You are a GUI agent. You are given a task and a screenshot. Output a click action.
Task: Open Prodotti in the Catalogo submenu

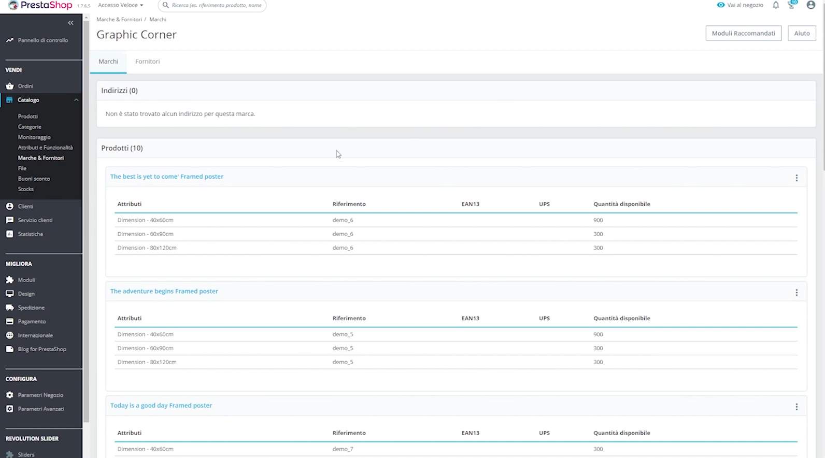coord(28,117)
